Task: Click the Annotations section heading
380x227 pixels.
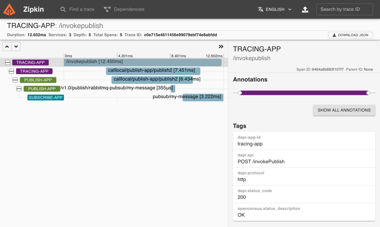Action: (250, 79)
